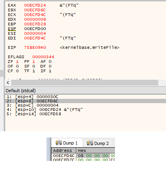Click the EAX register name
The image size is (166, 175).
point(12,5)
